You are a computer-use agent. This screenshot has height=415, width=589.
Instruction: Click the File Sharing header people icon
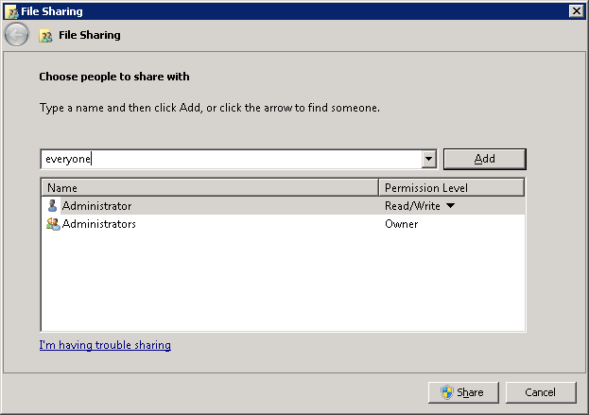click(45, 36)
